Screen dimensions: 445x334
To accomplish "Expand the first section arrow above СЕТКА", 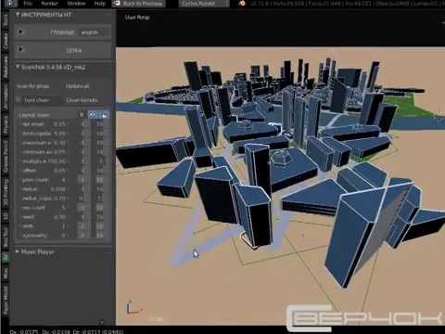I will point(20,32).
